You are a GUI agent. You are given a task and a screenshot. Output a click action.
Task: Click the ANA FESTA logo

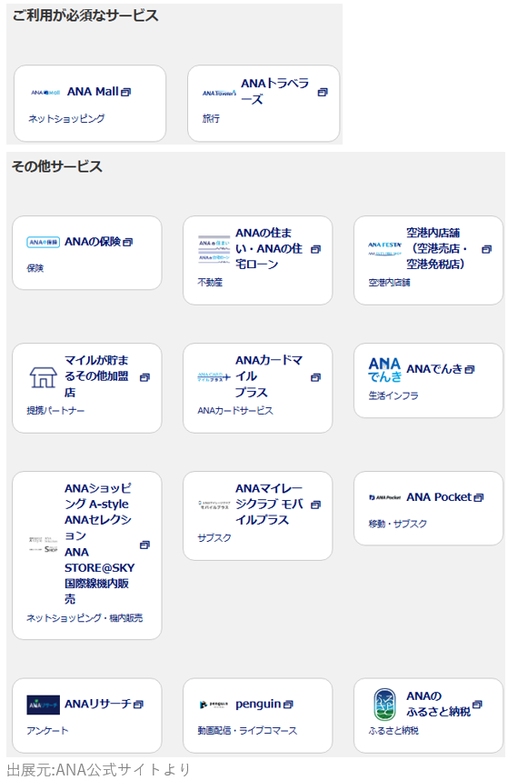pos(384,249)
